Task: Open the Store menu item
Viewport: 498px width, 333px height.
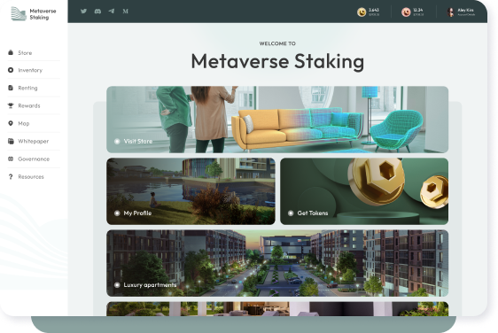Action: pos(25,53)
